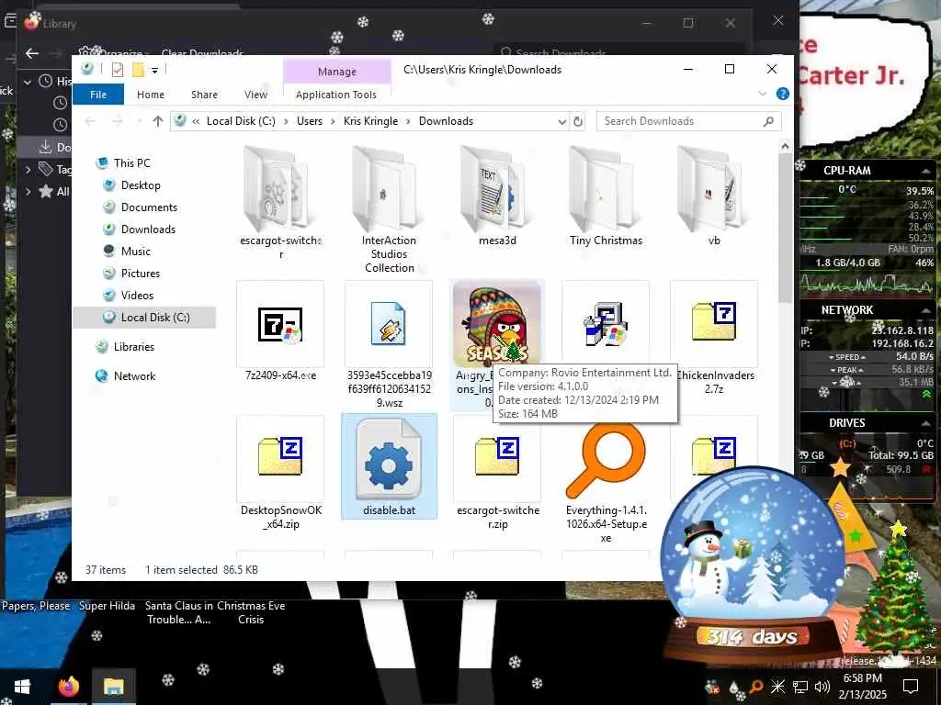Switch to the Home ribbon tab
Image resolution: width=941 pixels, height=705 pixels.
(x=150, y=95)
